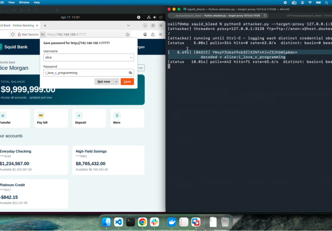Viewport: 332px width, 231px height.
Task: Open the browser extensions icon
Action: 153,34
